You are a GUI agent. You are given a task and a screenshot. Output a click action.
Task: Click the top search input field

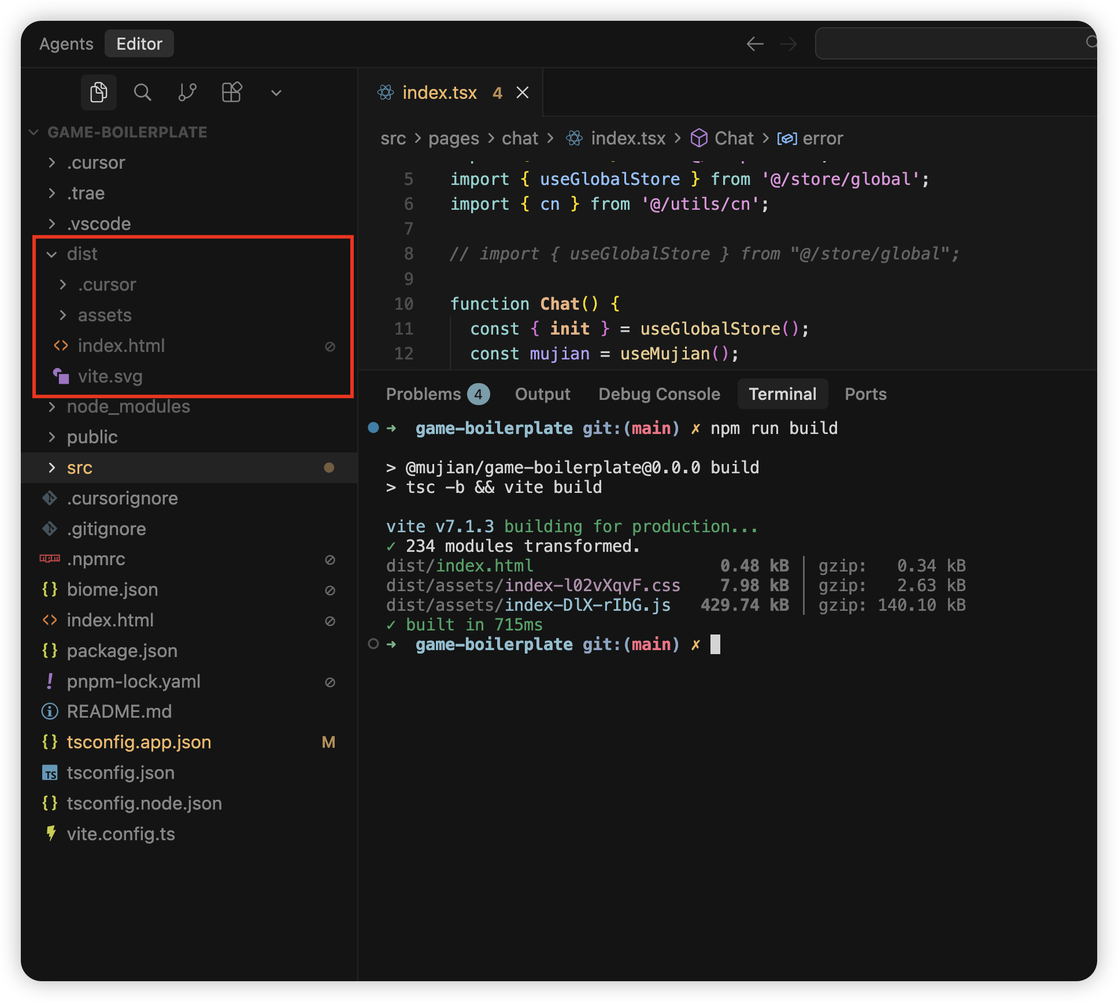pyautogui.click(x=948, y=44)
